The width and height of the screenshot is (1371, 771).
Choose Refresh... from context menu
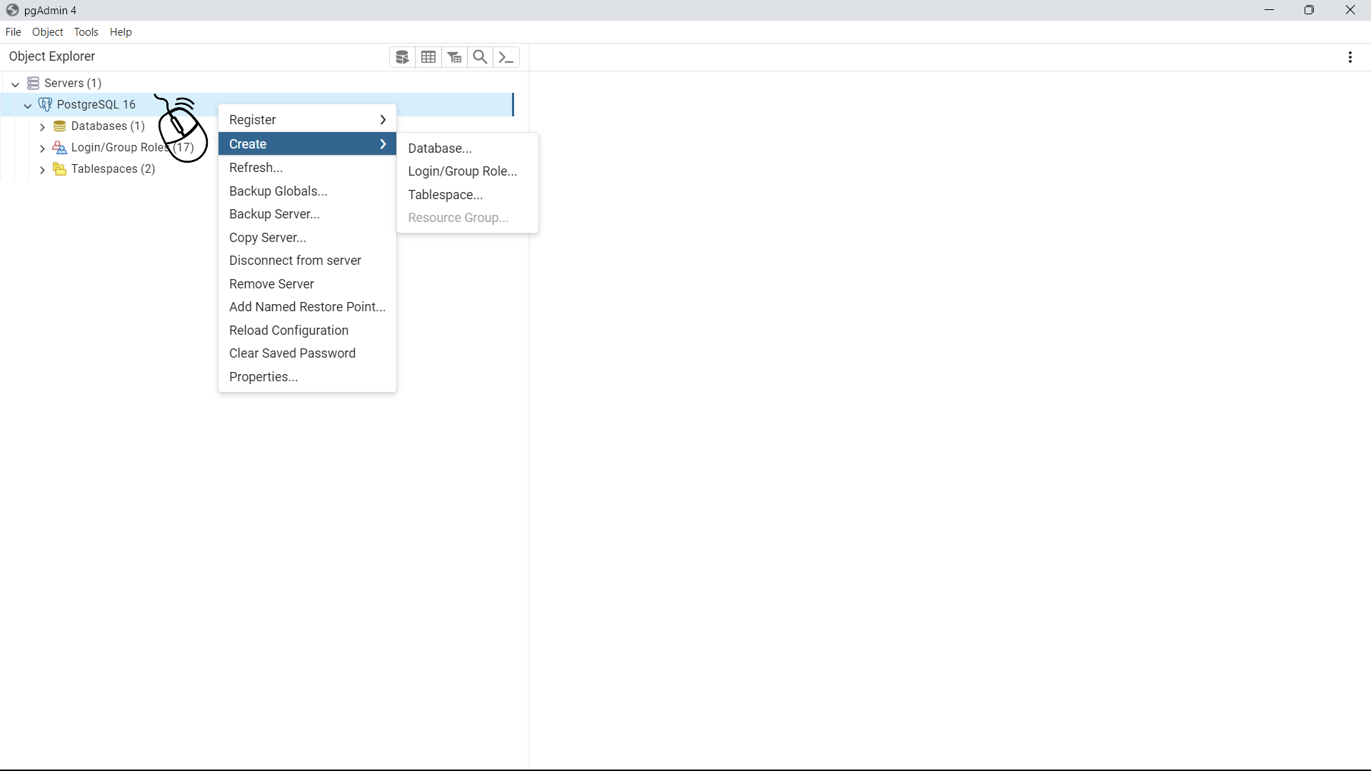point(307,168)
